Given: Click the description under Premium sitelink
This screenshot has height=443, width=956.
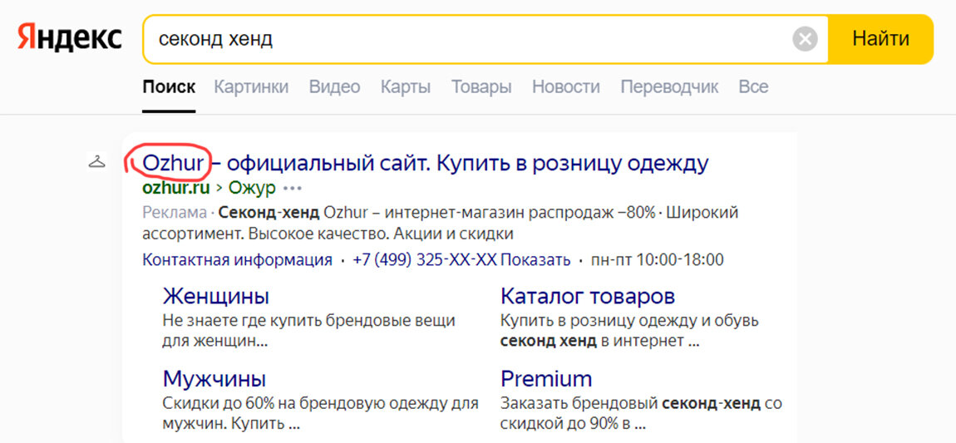Looking at the screenshot, I should click(641, 413).
